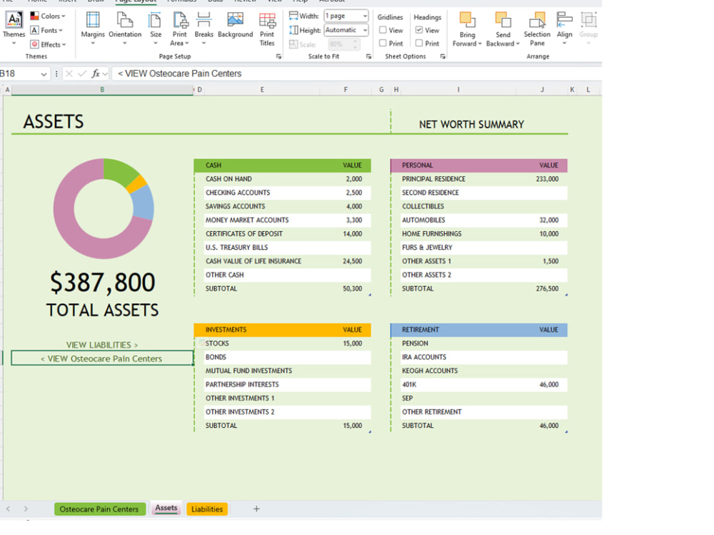Select the CASH table header
714x535 pixels.
tap(282, 165)
